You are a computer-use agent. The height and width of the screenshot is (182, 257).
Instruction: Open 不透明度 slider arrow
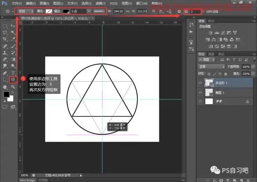click(253, 67)
